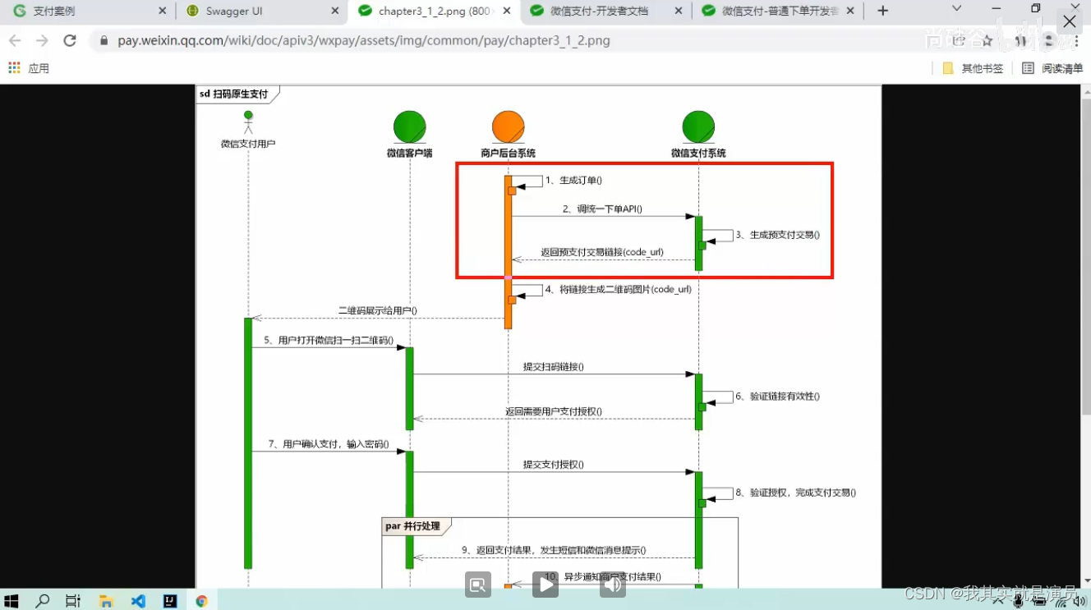Image resolution: width=1091 pixels, height=610 pixels.
Task: Click the '6、验证链接有效性()' text
Action: coord(778,396)
